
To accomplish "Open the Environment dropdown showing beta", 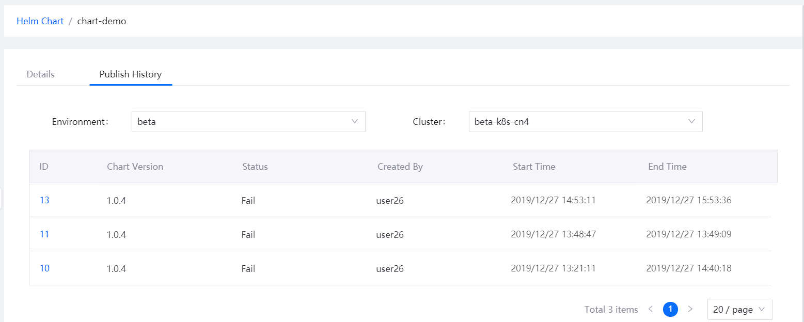I will point(248,122).
